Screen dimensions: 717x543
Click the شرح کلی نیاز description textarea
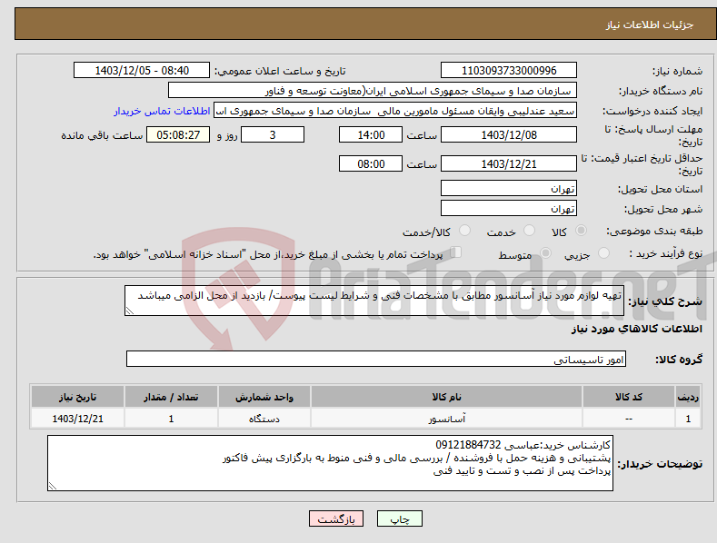coord(374,301)
